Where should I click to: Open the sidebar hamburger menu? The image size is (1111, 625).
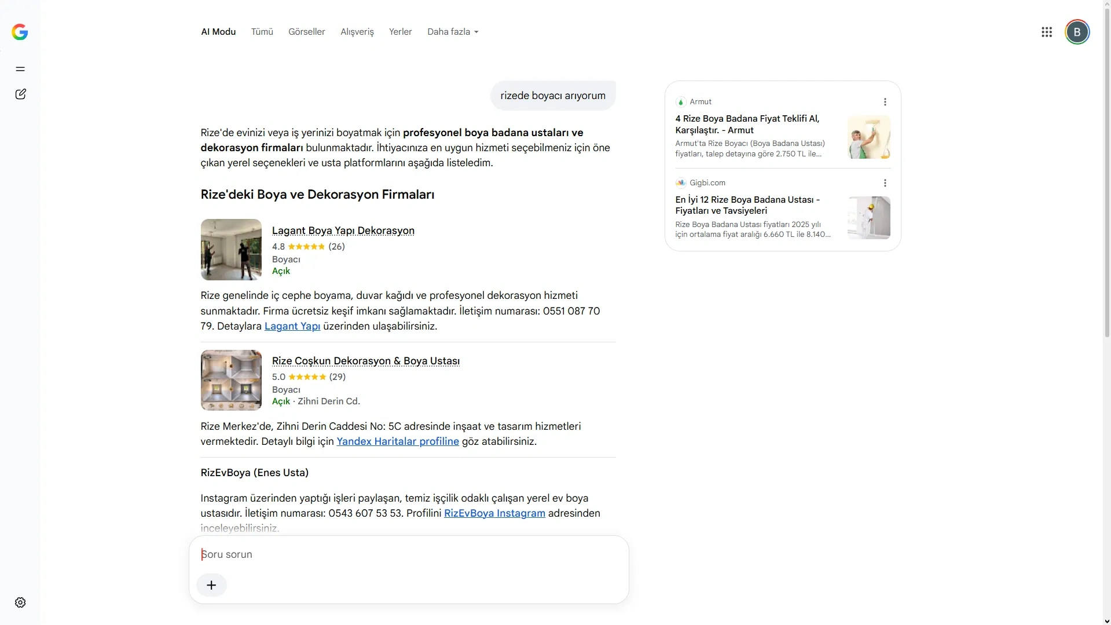(20, 69)
